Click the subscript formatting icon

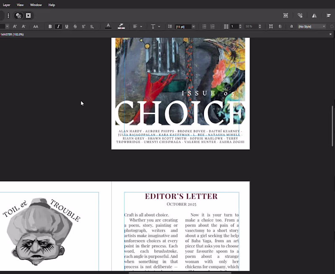click(x=92, y=26)
